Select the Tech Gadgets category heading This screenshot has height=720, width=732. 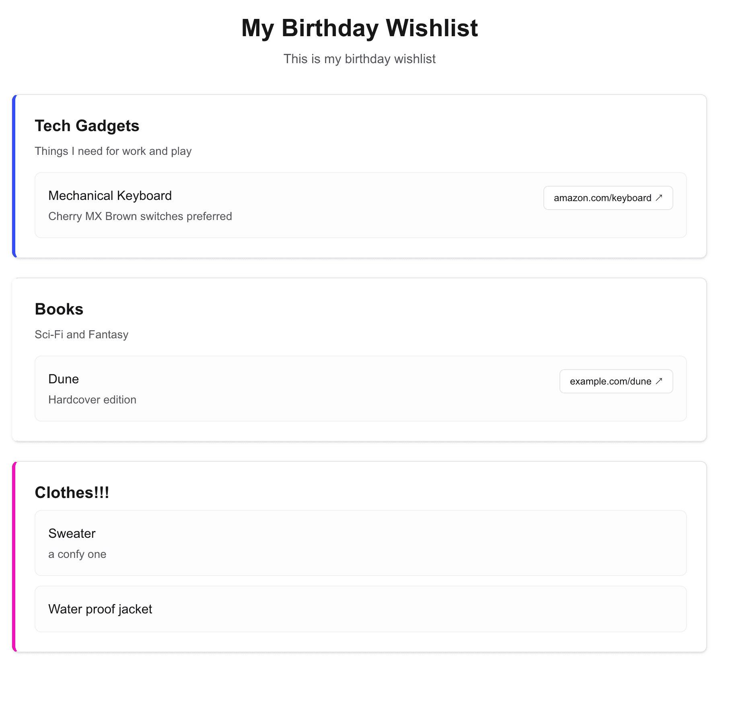87,126
